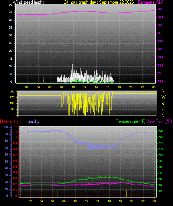Click the Barometer (.in) axis title
This screenshot has width=173, height=206.
(x=150, y=2)
